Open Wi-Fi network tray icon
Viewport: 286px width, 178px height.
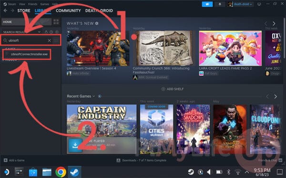pyautogui.click(x=238, y=172)
